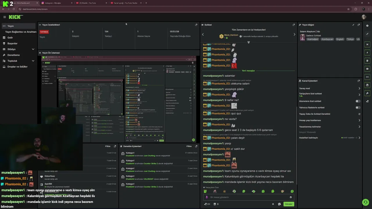Image resolution: width=372 pixels, height=209 pixels.
Task: Pop out the Denetim Eylemleri panel
Action: coord(196,146)
